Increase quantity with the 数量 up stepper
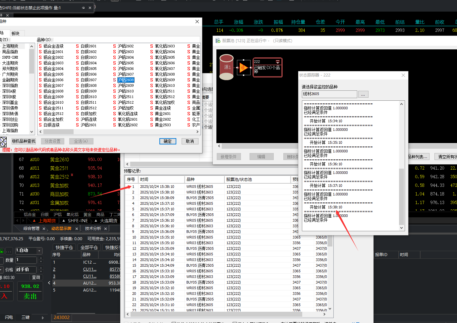This screenshot has width=457, height=323. 41,258
